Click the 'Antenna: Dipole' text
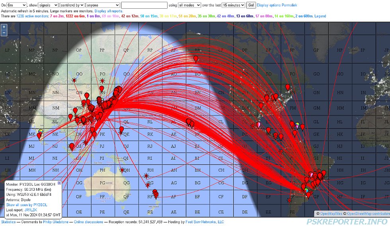 [x=18, y=200]
